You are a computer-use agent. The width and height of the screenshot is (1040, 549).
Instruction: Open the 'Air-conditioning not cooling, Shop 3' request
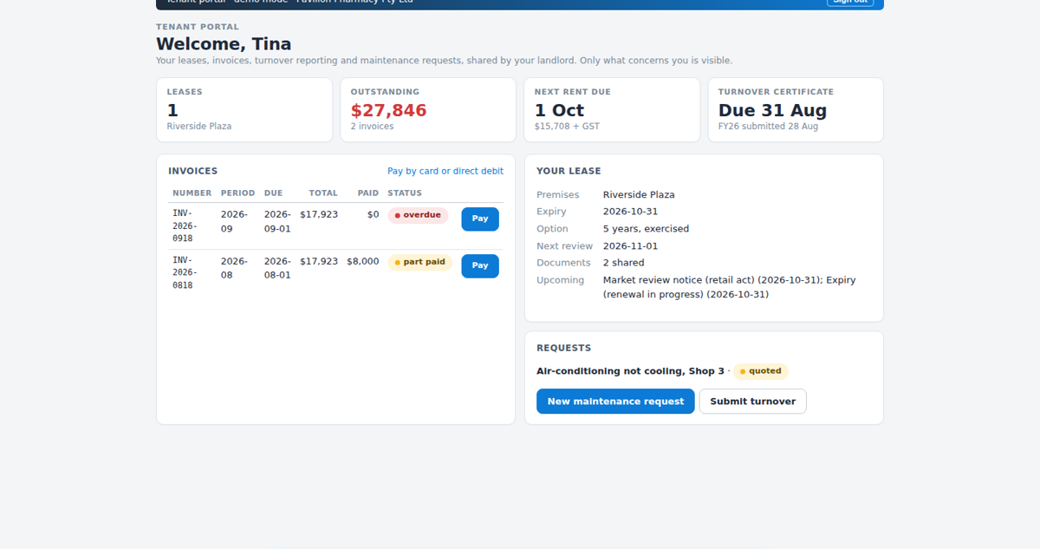[x=630, y=371]
